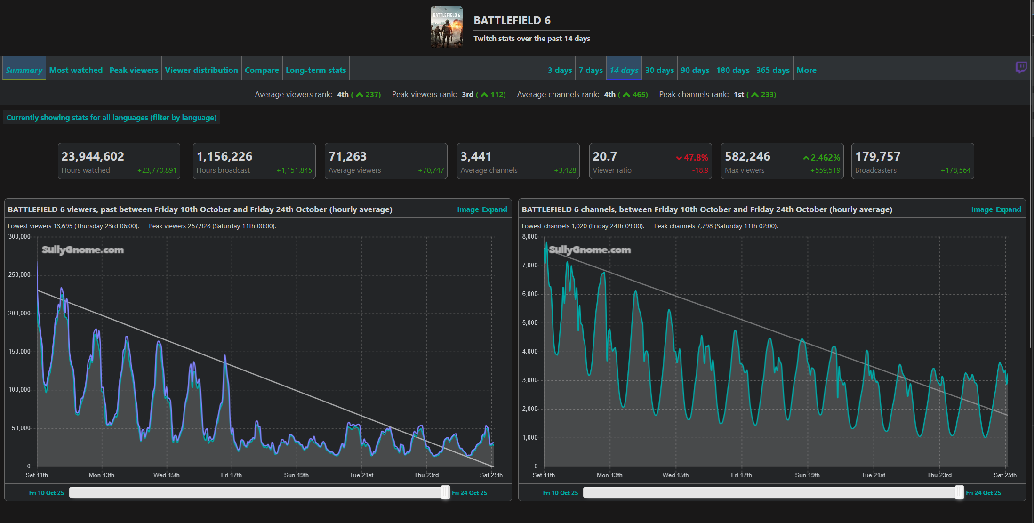The image size is (1034, 523).
Task: Open the Peak viewers tab
Action: pyautogui.click(x=134, y=70)
